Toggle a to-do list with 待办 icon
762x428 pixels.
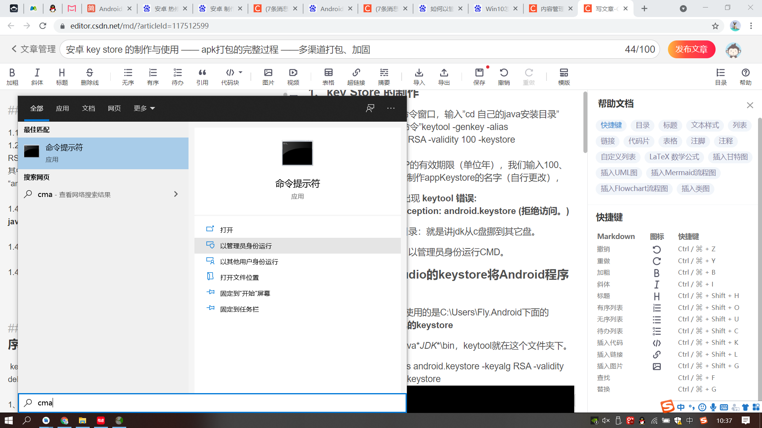tap(177, 76)
